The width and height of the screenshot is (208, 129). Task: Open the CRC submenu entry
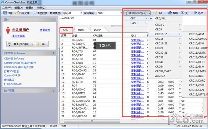point(136,19)
